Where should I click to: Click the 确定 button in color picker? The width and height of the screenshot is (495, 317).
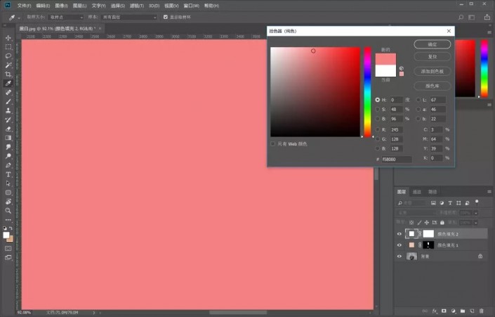tap(432, 44)
